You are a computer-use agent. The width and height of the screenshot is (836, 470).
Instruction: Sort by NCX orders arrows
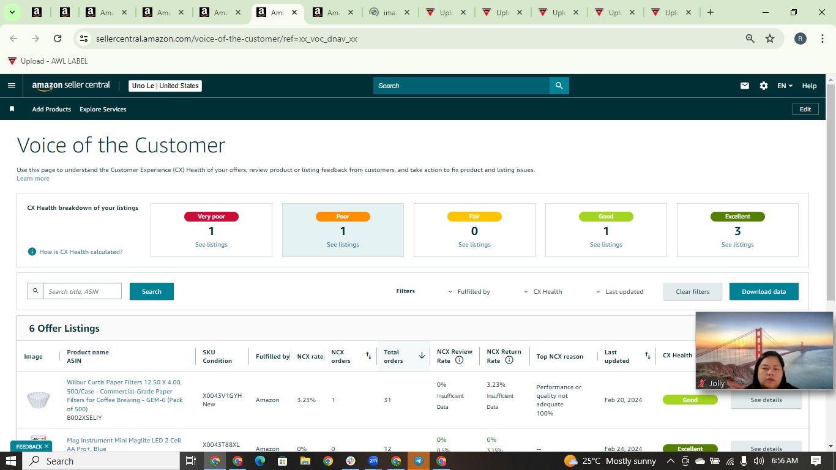(368, 356)
